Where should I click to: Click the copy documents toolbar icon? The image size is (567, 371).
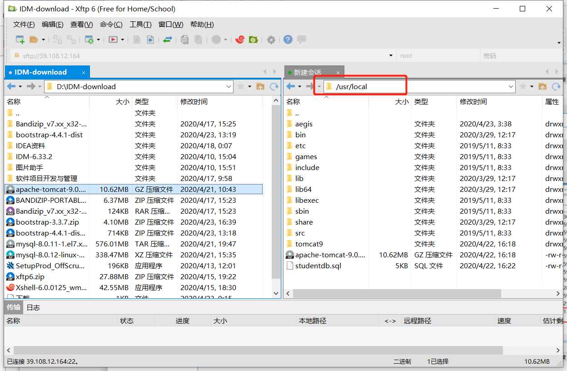tap(184, 40)
